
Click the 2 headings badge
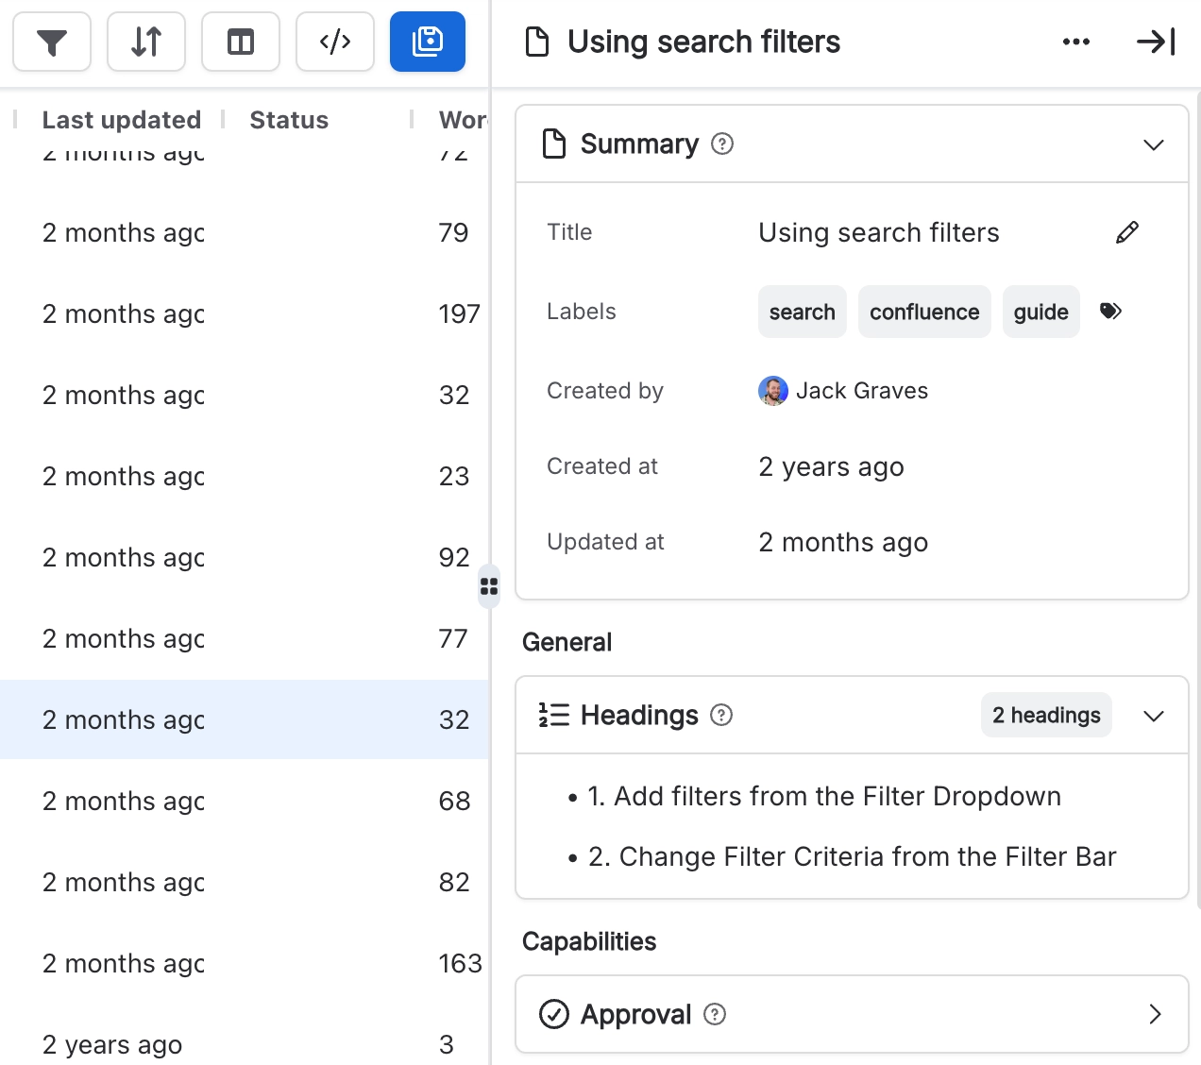1046,715
